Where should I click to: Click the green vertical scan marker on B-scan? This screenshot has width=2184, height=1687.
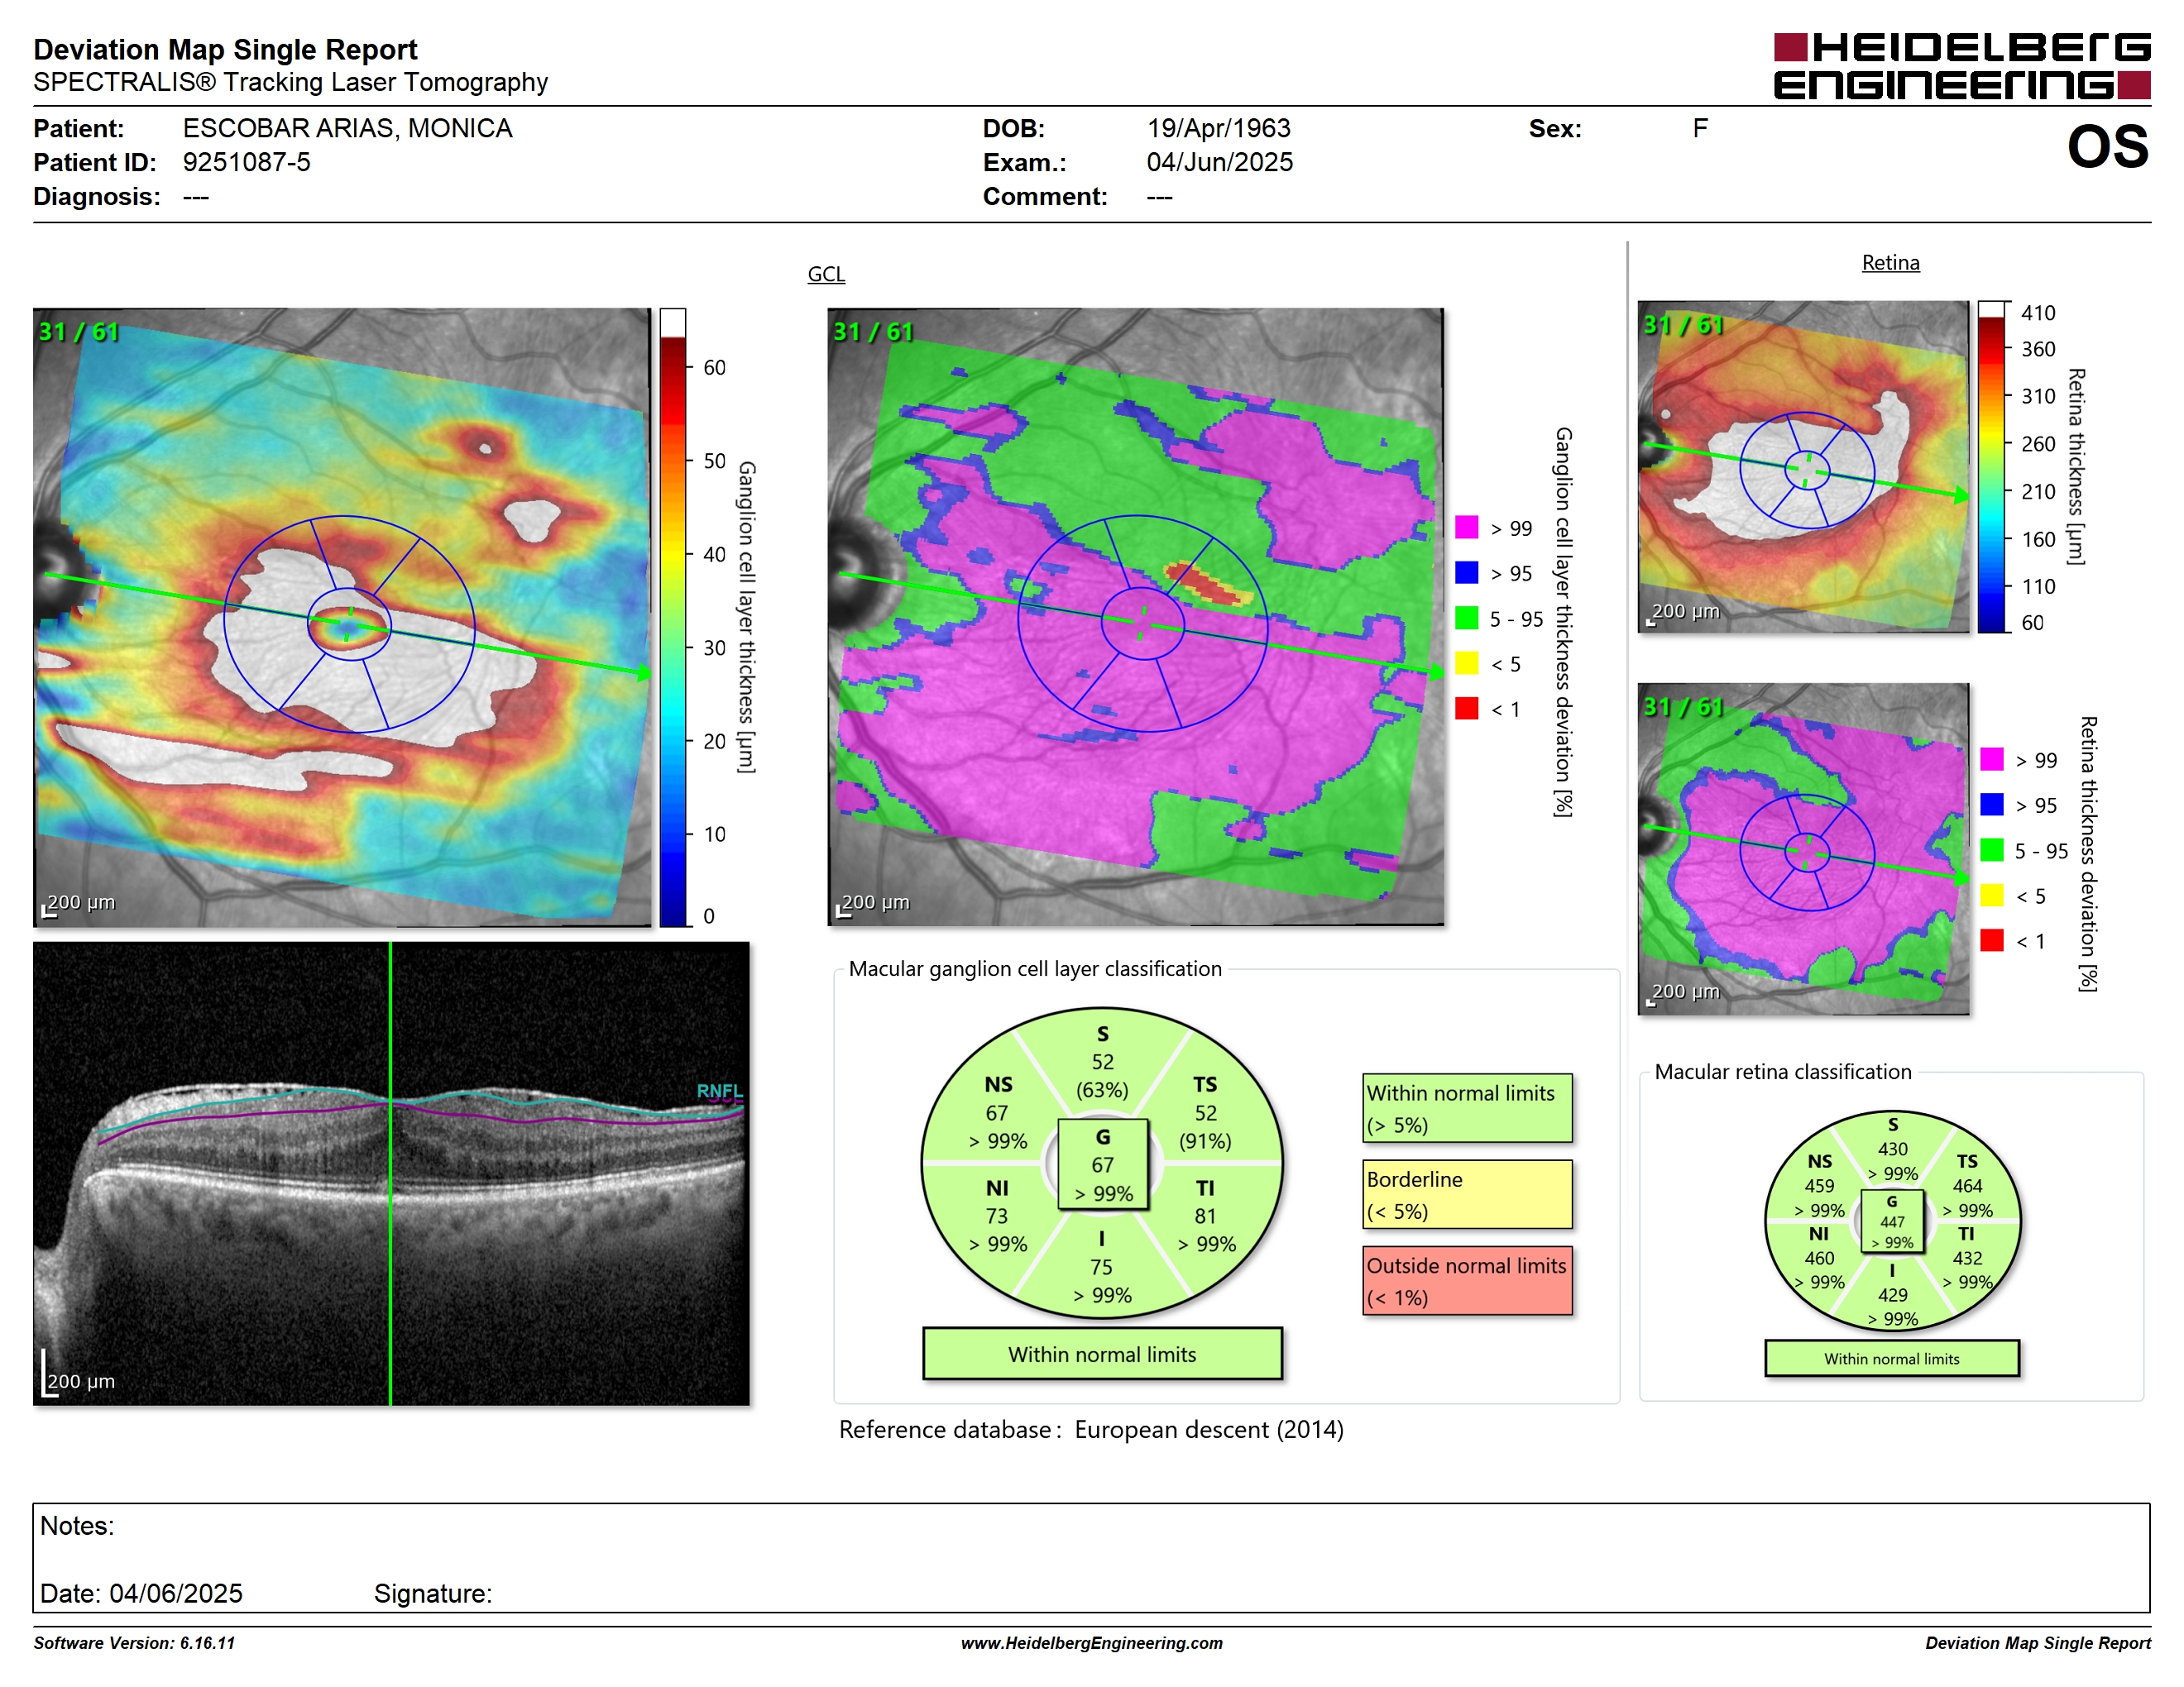(x=390, y=1173)
